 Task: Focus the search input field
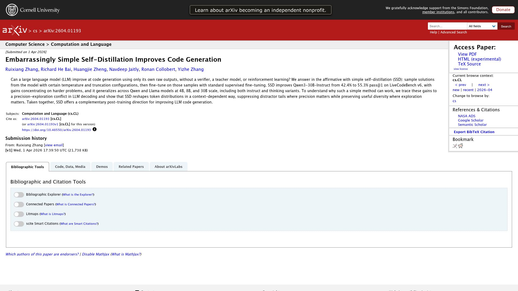pos(447,26)
